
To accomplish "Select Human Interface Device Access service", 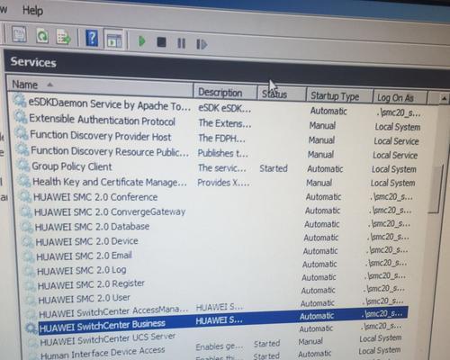I will [103, 353].
